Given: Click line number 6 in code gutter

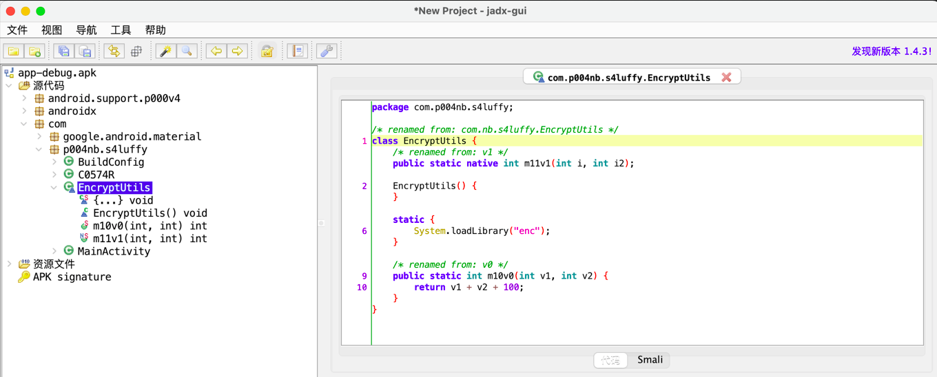Looking at the screenshot, I should click(364, 231).
